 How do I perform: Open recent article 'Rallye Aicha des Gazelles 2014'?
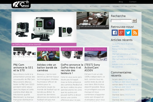(124, 50)
